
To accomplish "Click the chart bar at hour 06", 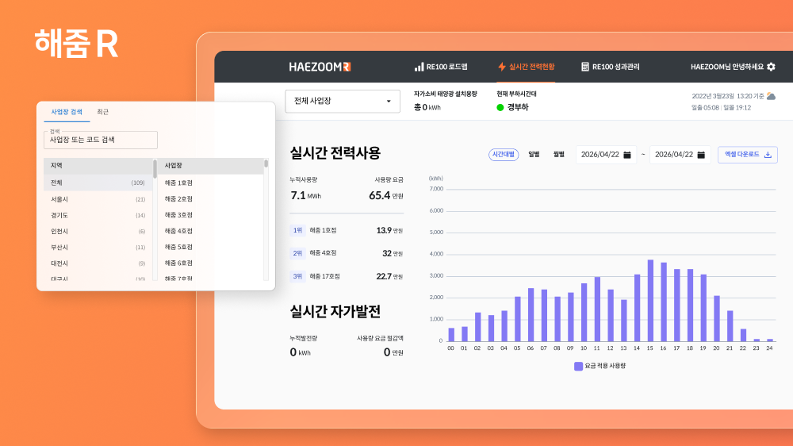I will [531, 315].
